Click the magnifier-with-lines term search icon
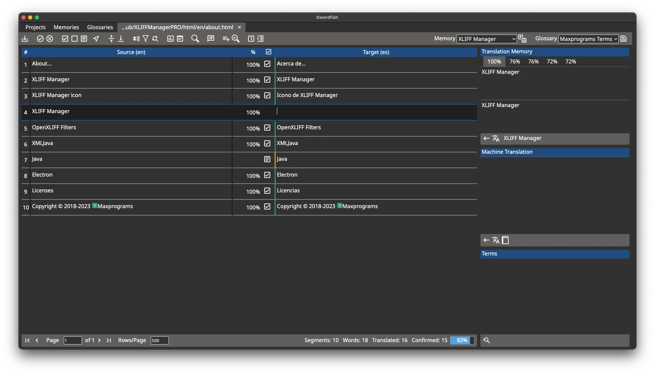The height and width of the screenshot is (374, 655). (x=236, y=39)
